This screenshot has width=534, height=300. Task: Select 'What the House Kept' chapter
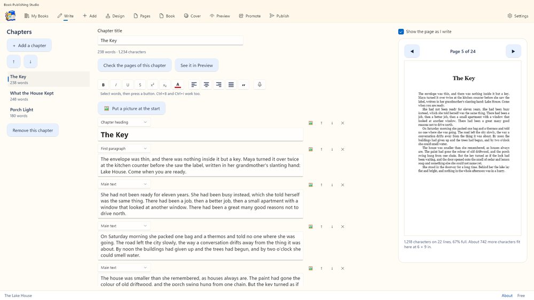point(49,96)
